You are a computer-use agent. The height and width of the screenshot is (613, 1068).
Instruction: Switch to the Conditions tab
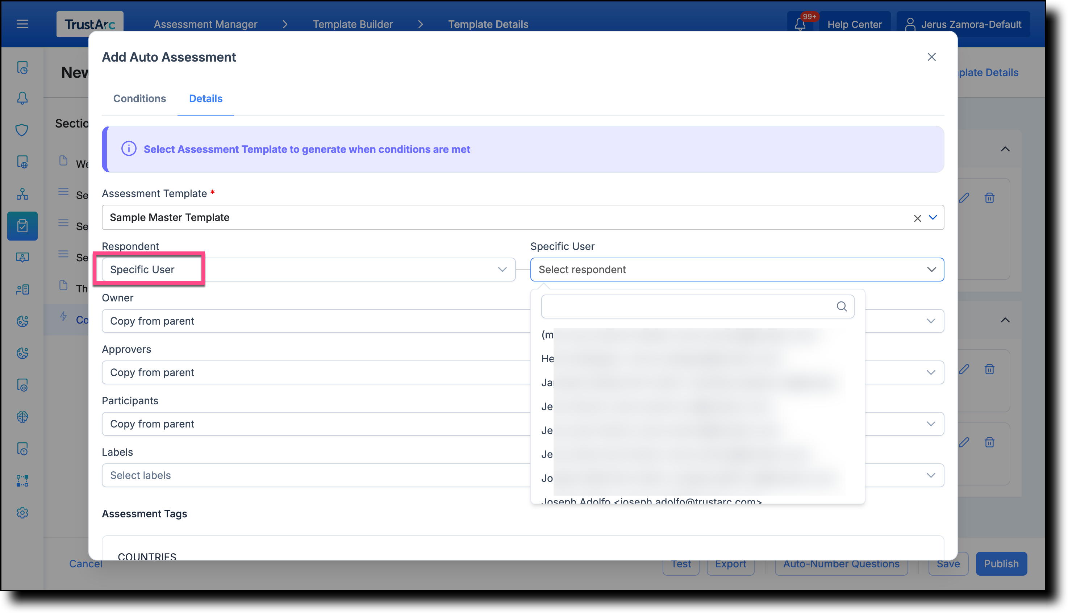139,98
